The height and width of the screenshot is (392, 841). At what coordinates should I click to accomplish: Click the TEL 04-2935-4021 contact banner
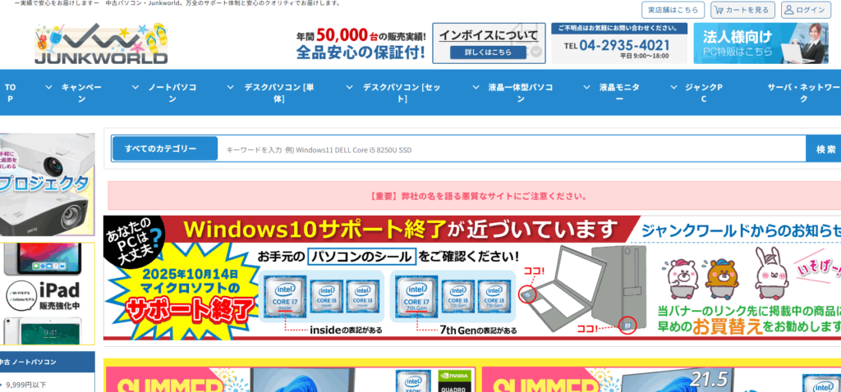619,43
